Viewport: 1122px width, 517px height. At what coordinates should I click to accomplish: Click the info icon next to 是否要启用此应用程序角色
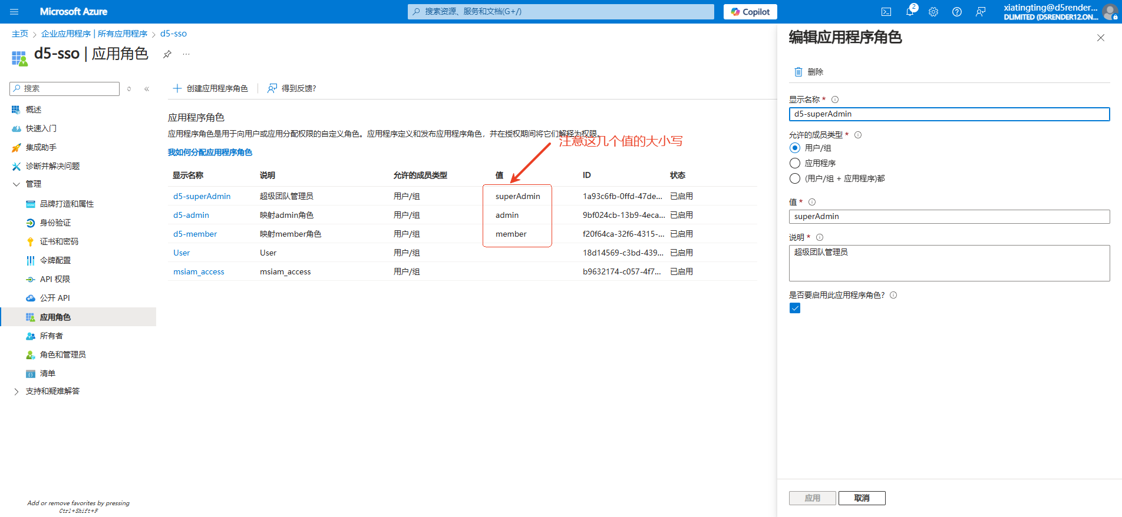click(x=893, y=295)
